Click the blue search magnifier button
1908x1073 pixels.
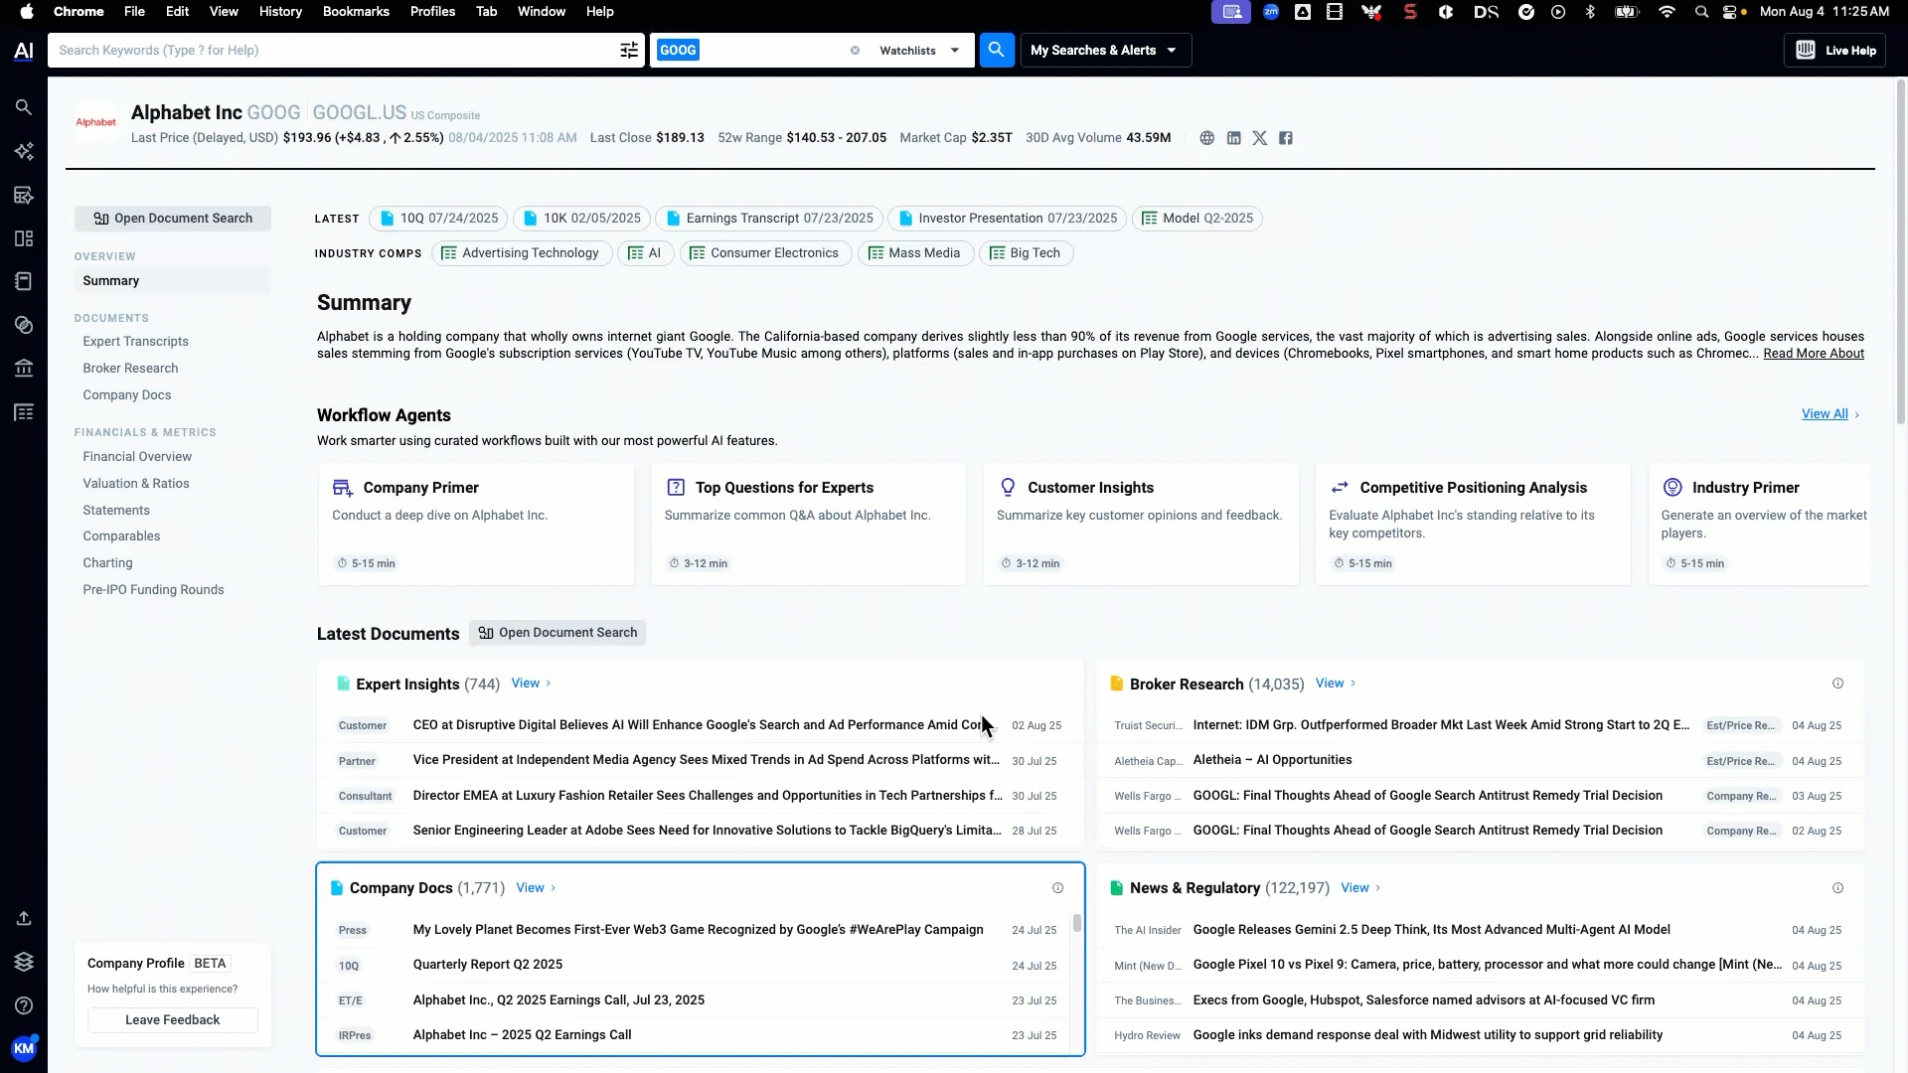coord(996,50)
